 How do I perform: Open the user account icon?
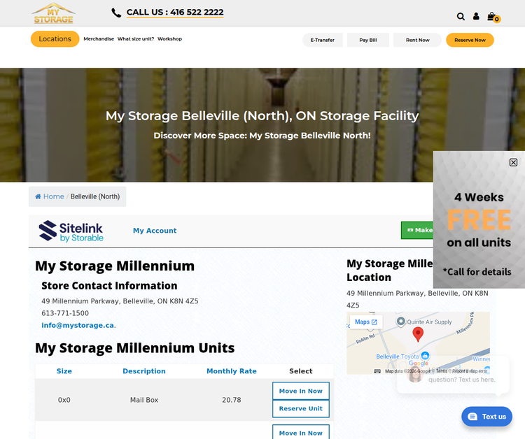coord(476,16)
